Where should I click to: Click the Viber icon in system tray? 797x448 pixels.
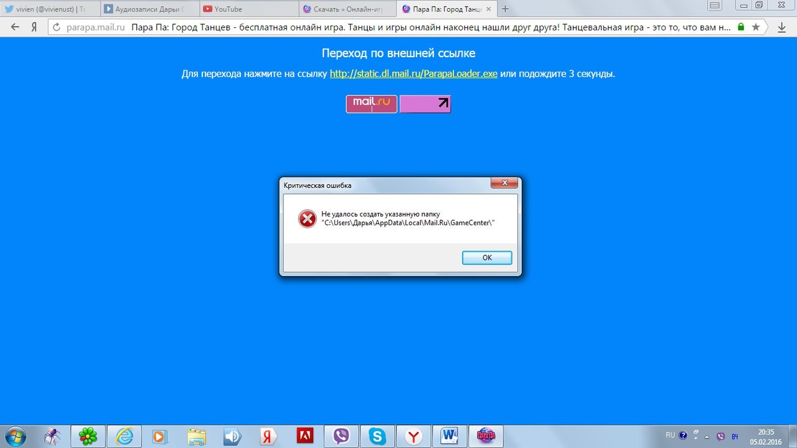[721, 436]
